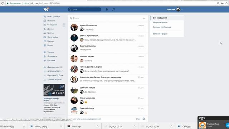The image size is (229, 129).
Task: Click the Дмитрий profile avatar in header
Action: pos(178,9)
